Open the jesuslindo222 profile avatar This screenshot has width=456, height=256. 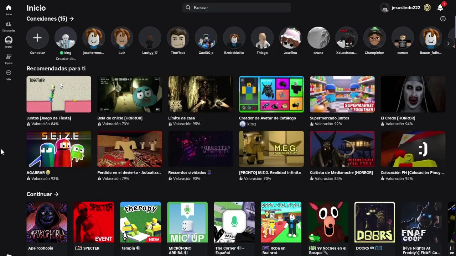pyautogui.click(x=385, y=8)
